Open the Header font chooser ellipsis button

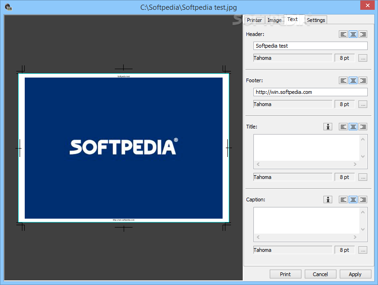(x=363, y=58)
